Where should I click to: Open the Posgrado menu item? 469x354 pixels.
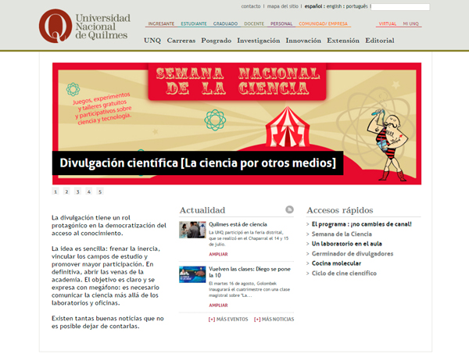[x=216, y=41]
